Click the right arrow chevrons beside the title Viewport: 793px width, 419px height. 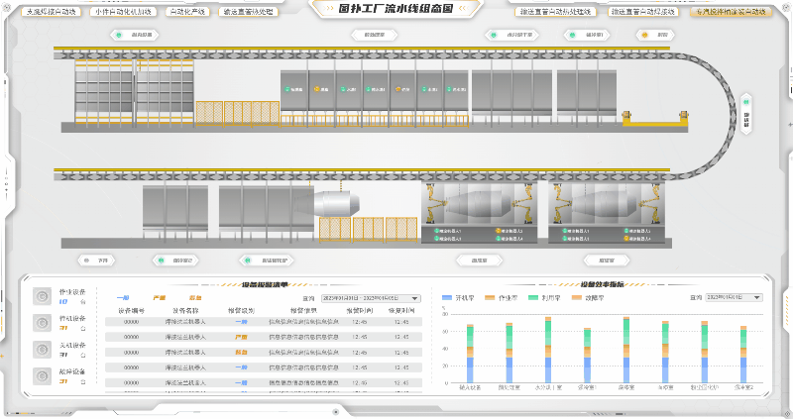(463, 9)
